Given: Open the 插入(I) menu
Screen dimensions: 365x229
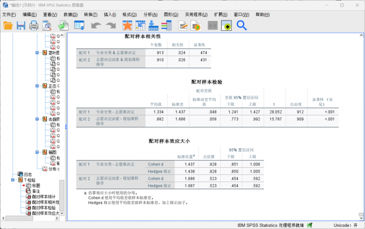Looking at the screenshot, I should click(x=110, y=15).
